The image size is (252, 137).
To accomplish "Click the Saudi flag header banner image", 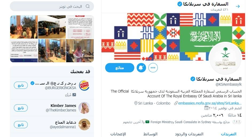I will [x=173, y=37].
